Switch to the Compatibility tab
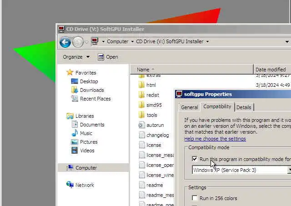Screen dimensions: 291x206 click(x=217, y=106)
